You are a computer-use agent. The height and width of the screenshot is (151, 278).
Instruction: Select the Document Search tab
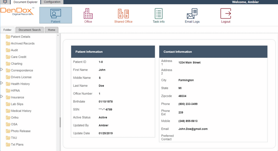(30, 30)
